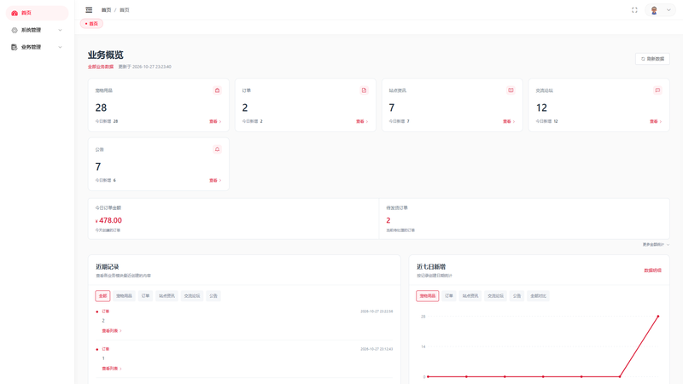Click the pending shipment order count 2
The image size is (683, 384).
coord(388,220)
